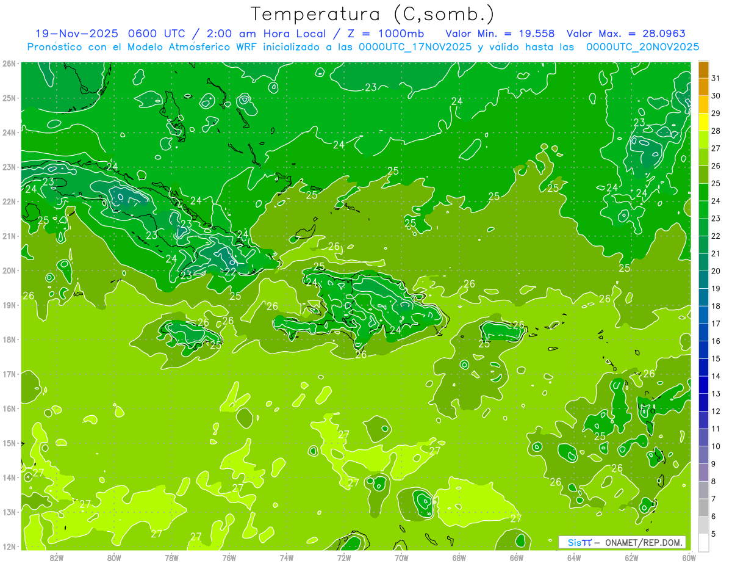Click the "23N" latitude label
The width and height of the screenshot is (732, 566).
click(9, 167)
